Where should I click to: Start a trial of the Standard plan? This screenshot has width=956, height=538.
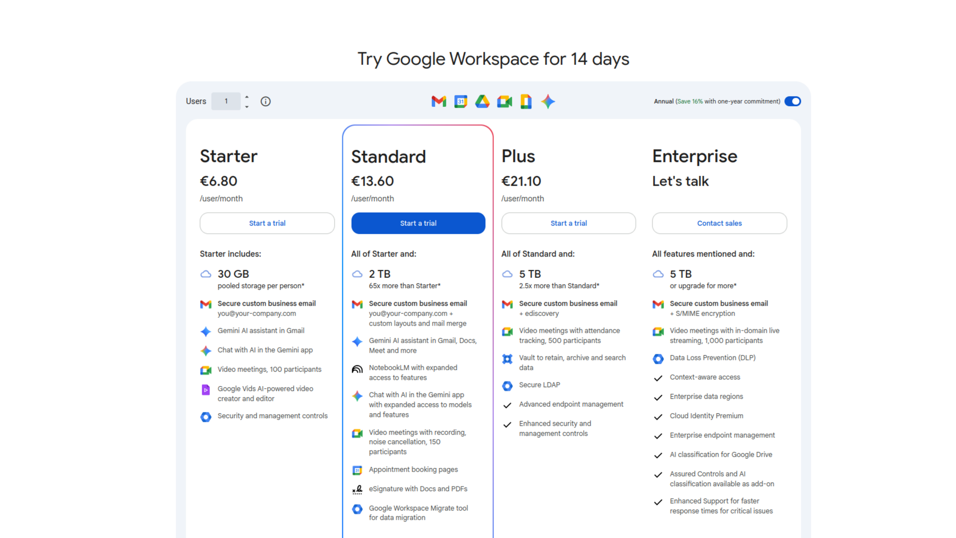(418, 223)
